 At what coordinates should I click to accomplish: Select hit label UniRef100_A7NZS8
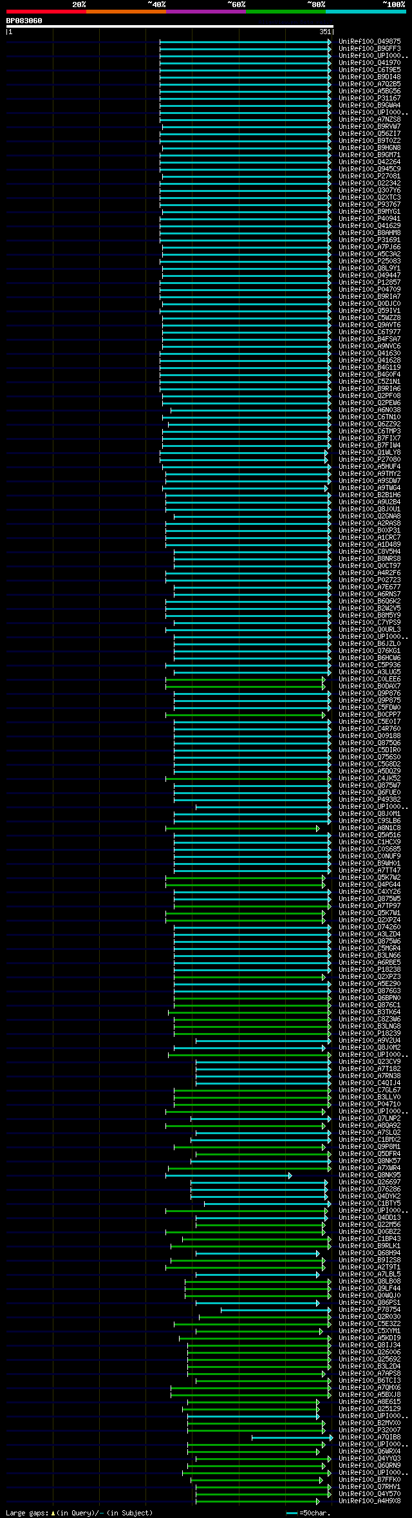(370, 119)
